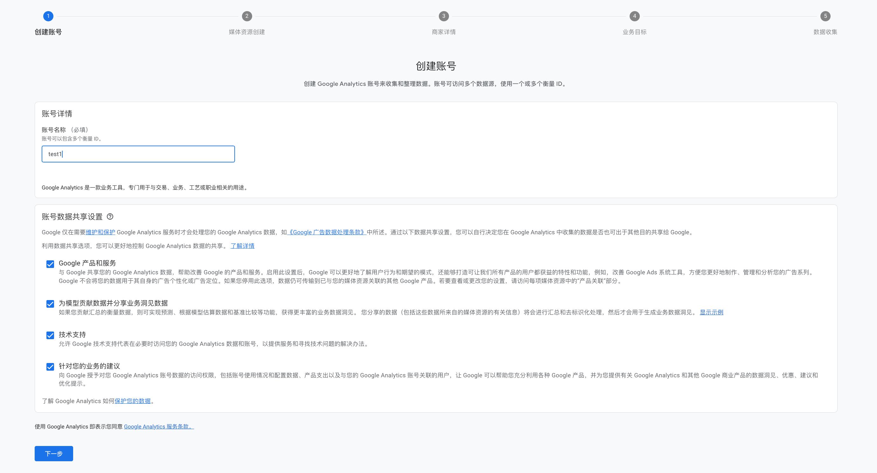Click the 显示示例 link
877x473 pixels.
[711, 312]
